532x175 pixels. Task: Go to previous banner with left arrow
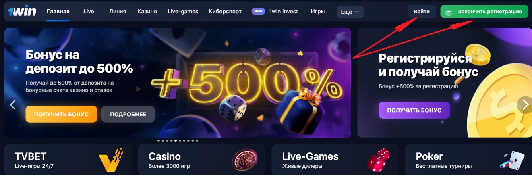[x=12, y=105]
